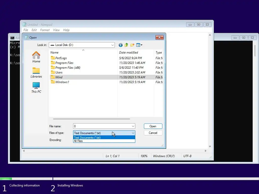Viewport: 259px width, 194px height.
Task: Go back using the blue arrow icon
Action: coord(121,45)
